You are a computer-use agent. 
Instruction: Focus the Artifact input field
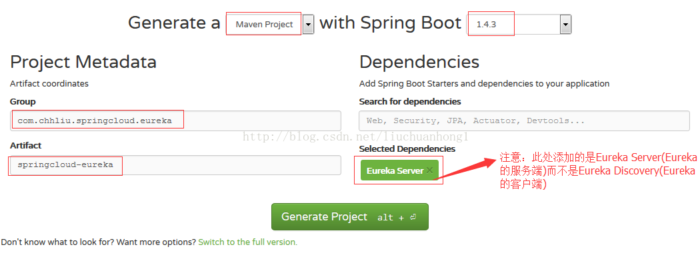click(x=175, y=165)
